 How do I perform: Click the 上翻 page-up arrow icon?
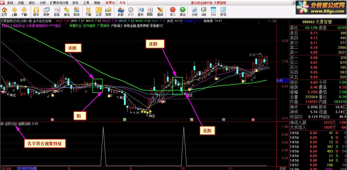(14, 12)
